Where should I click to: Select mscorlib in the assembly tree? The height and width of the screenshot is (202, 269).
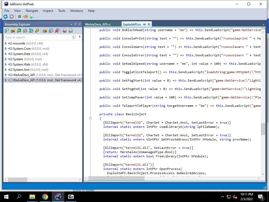pos(19,43)
